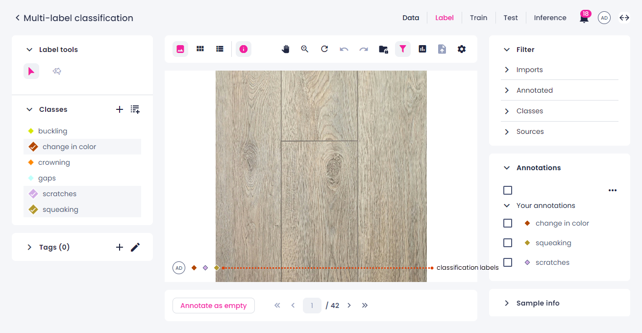642x333 pixels.
Task: Open the add class list icon
Action: [x=135, y=109]
